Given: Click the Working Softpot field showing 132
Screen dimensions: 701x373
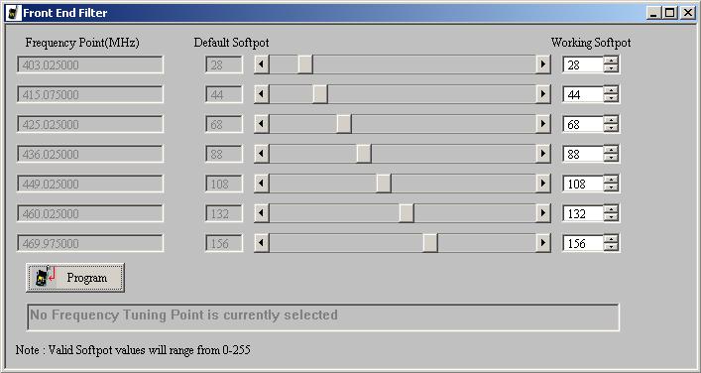Looking at the screenshot, I should point(583,213).
